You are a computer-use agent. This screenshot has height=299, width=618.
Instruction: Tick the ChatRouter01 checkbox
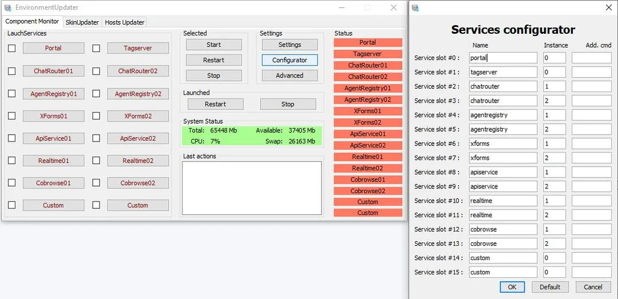click(12, 71)
